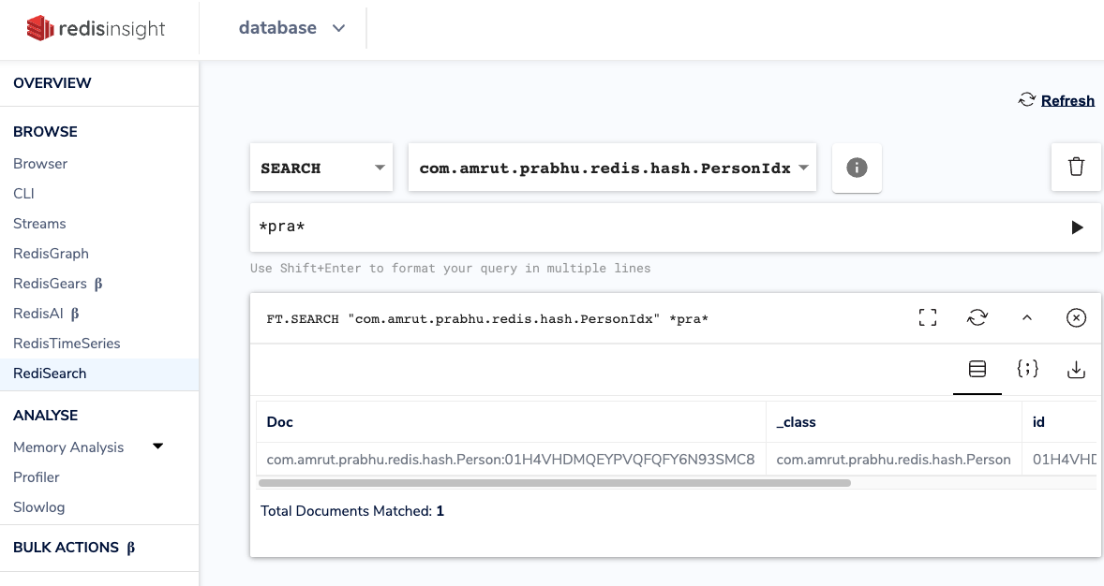Click Total Documents Matched: 1 text

(x=352, y=511)
